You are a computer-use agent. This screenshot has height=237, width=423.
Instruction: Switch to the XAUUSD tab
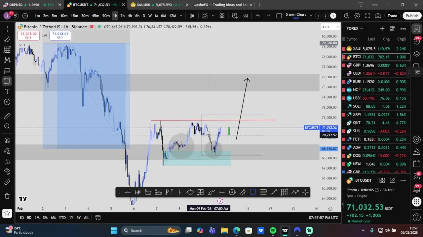160,5
